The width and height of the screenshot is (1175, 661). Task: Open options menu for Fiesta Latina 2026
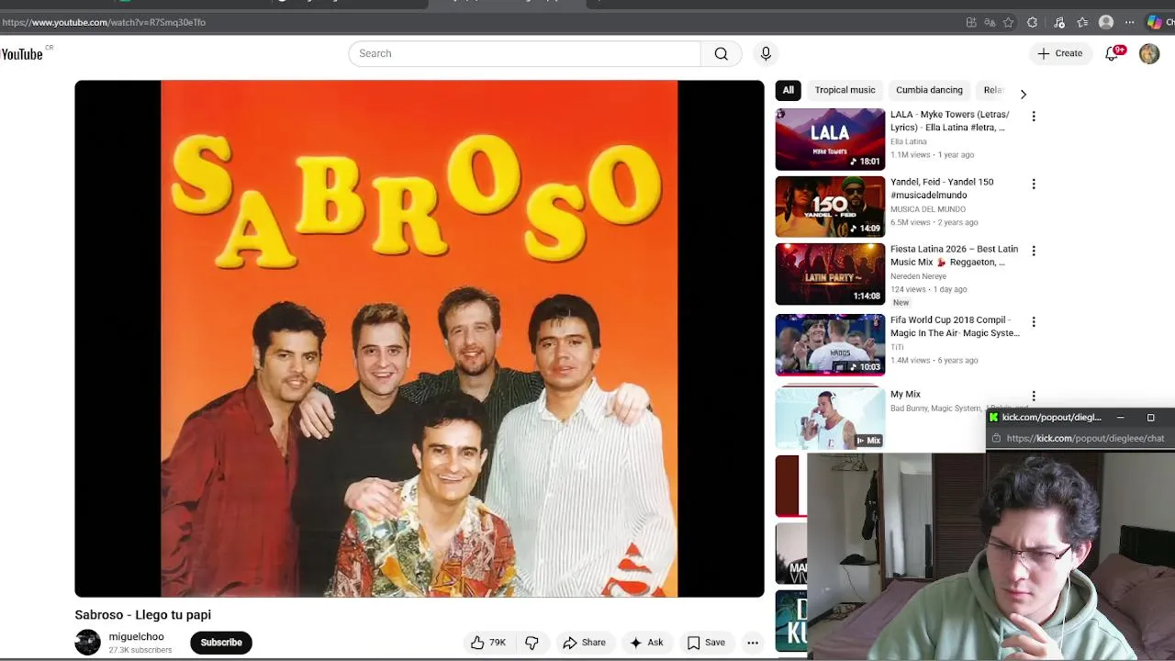tap(1034, 251)
